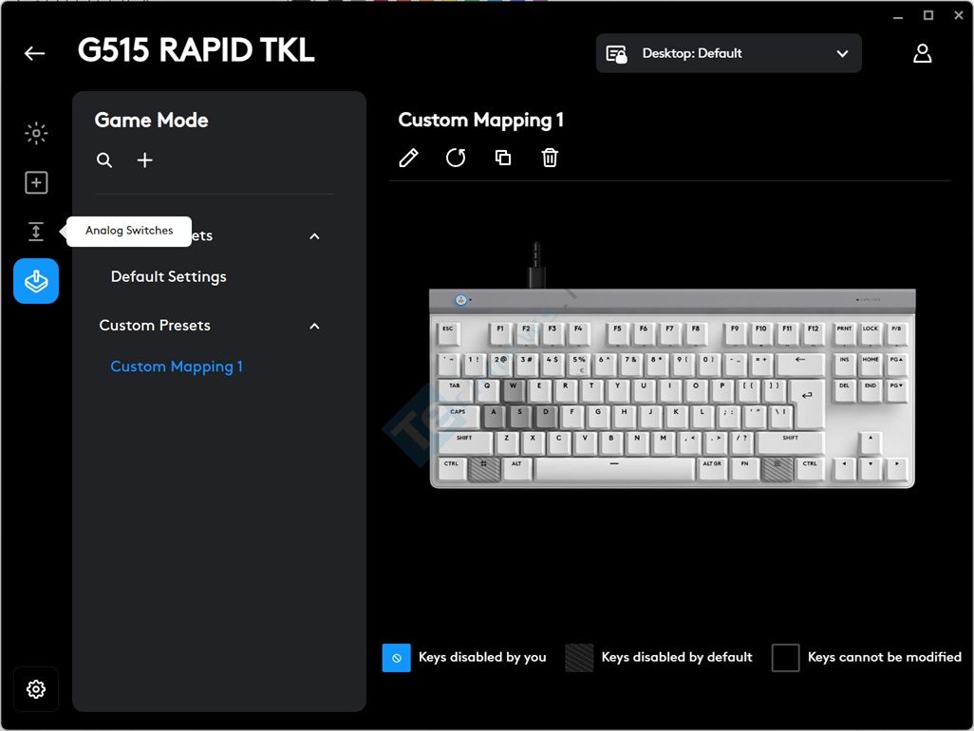Open the settings gear icon

(x=36, y=689)
